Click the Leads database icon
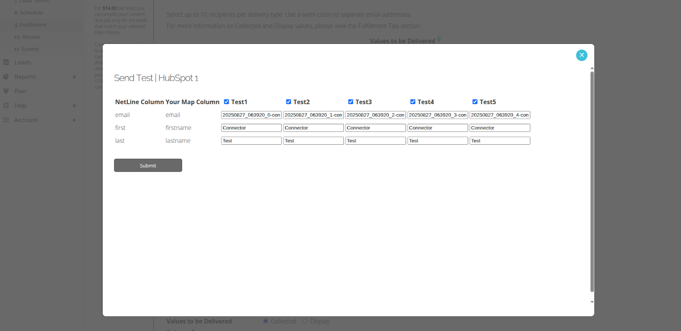The image size is (681, 331). [x=6, y=63]
